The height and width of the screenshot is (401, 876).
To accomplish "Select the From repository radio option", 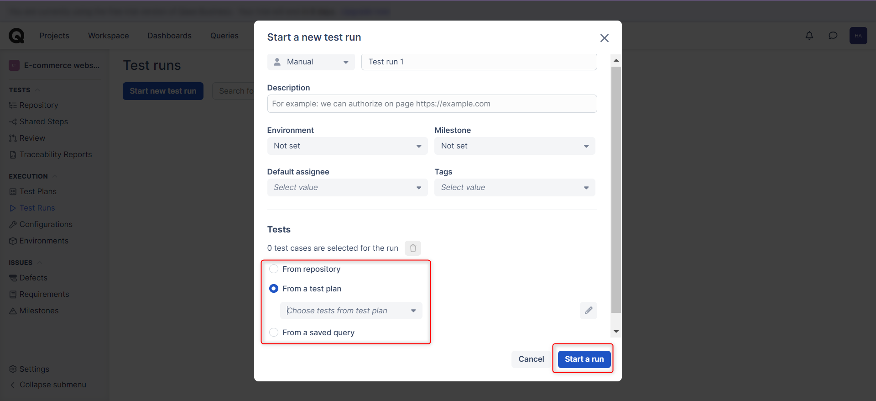I will click(x=274, y=269).
